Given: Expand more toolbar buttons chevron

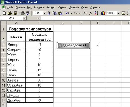Looking at the screenshot, I should point(128,13).
